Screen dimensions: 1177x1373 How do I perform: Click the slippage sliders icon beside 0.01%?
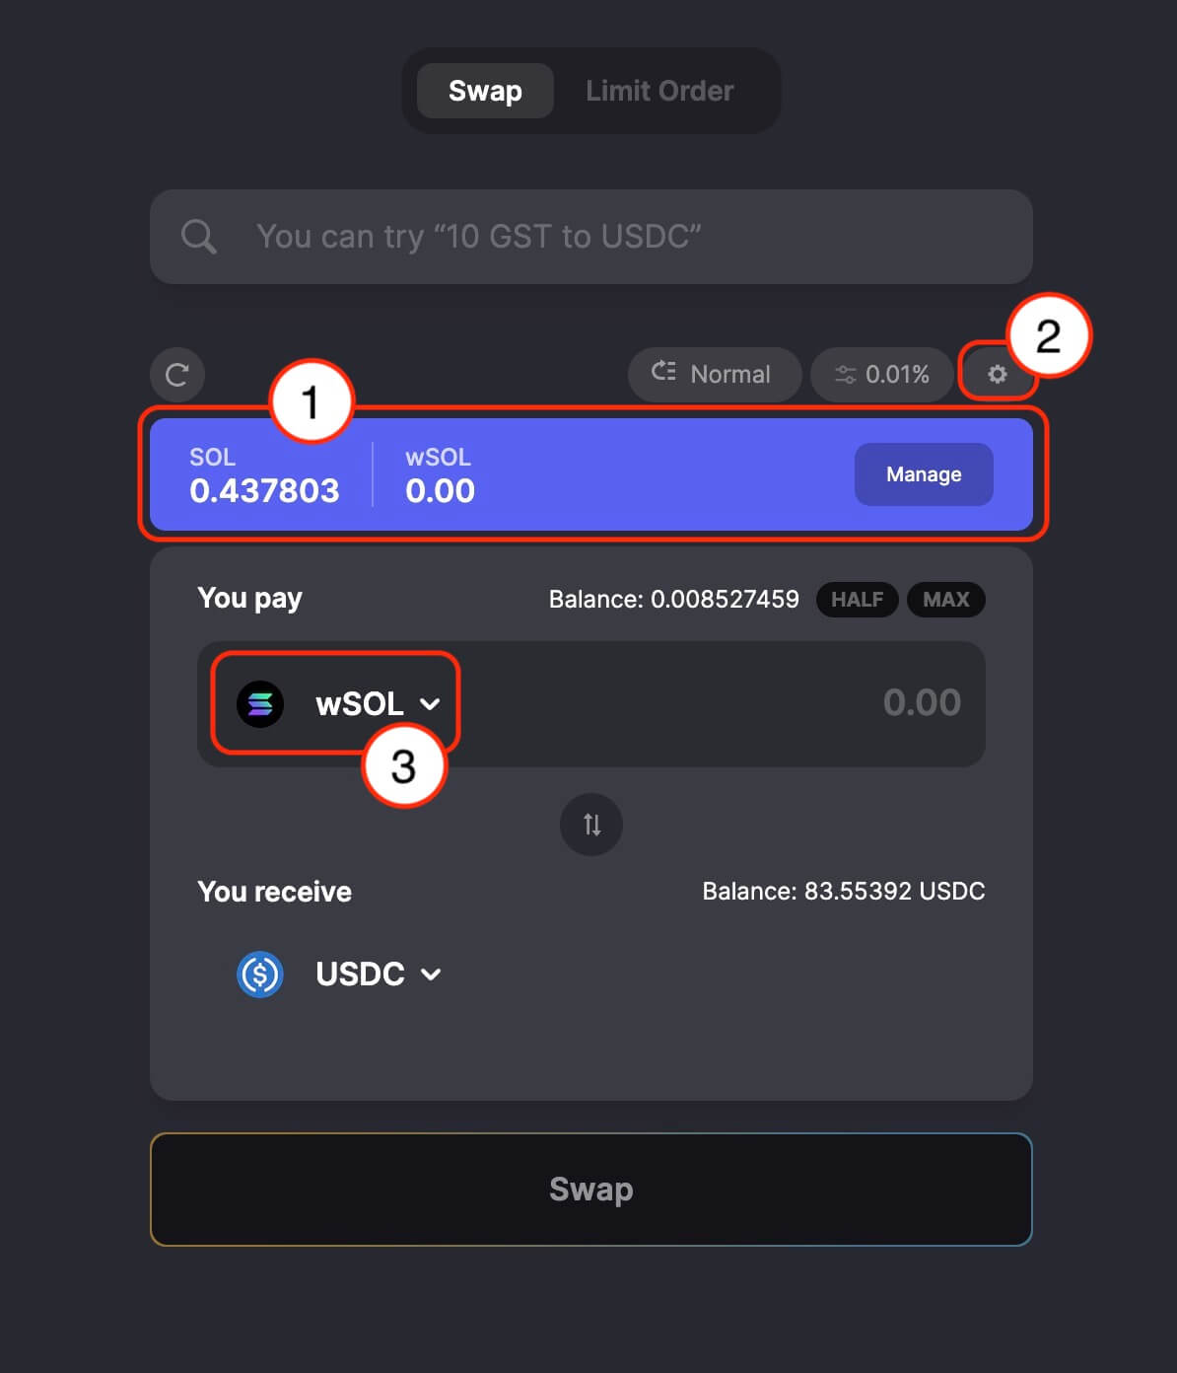point(845,375)
